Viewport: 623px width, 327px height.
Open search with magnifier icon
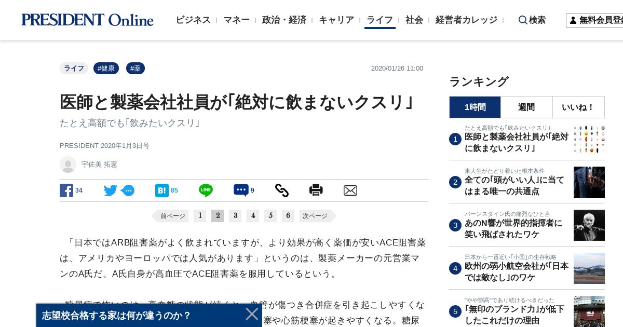pos(523,20)
